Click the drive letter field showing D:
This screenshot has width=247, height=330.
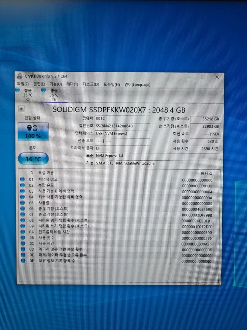coord(123,148)
